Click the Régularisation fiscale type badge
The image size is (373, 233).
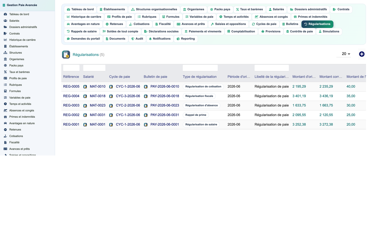[199, 96]
